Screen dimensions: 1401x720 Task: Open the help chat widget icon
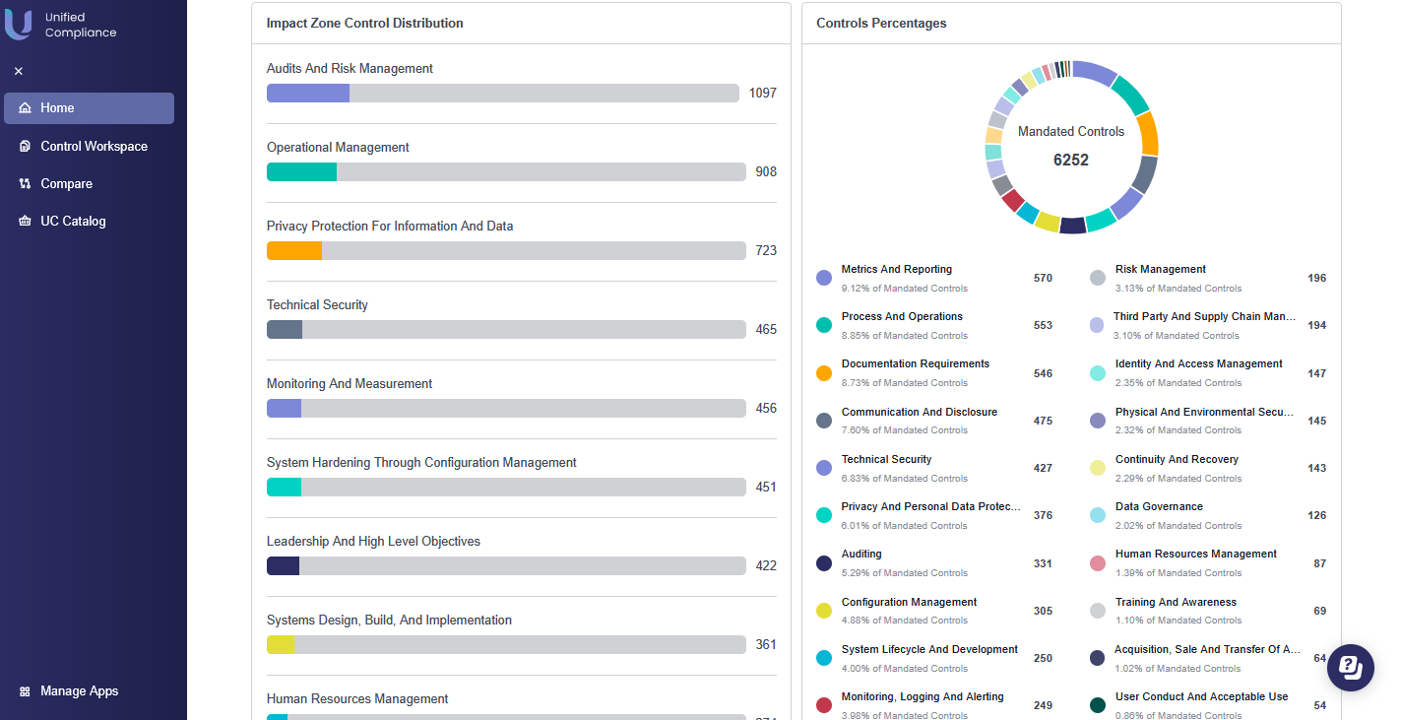point(1351,668)
